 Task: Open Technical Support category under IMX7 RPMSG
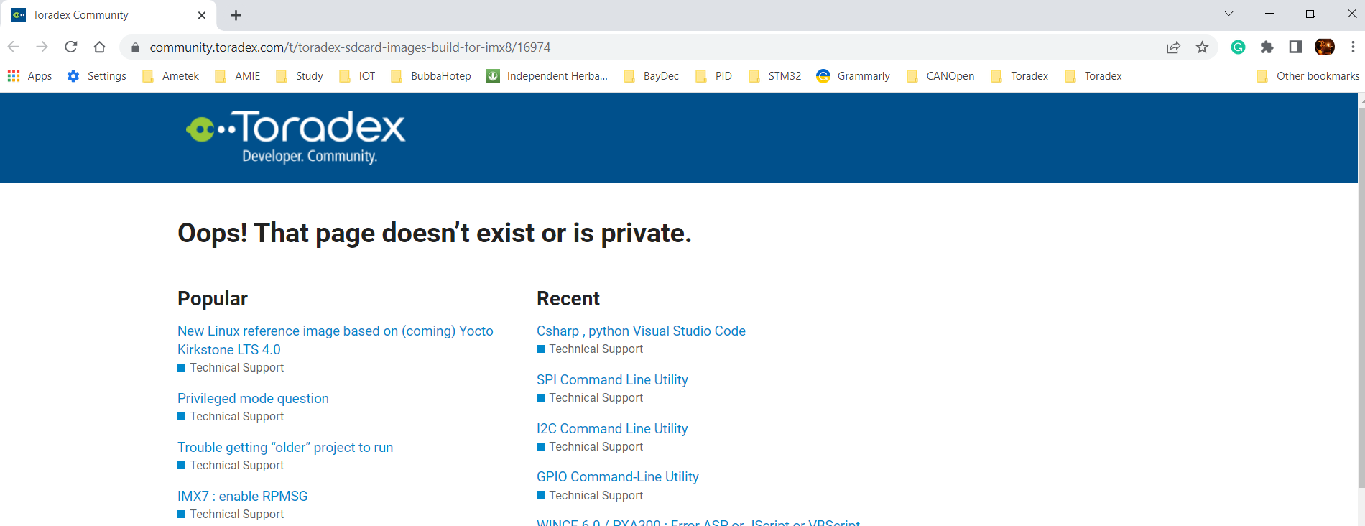pos(231,515)
